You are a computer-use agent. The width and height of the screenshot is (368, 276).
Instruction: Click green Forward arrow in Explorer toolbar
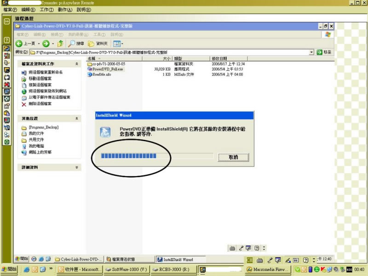[46, 43]
